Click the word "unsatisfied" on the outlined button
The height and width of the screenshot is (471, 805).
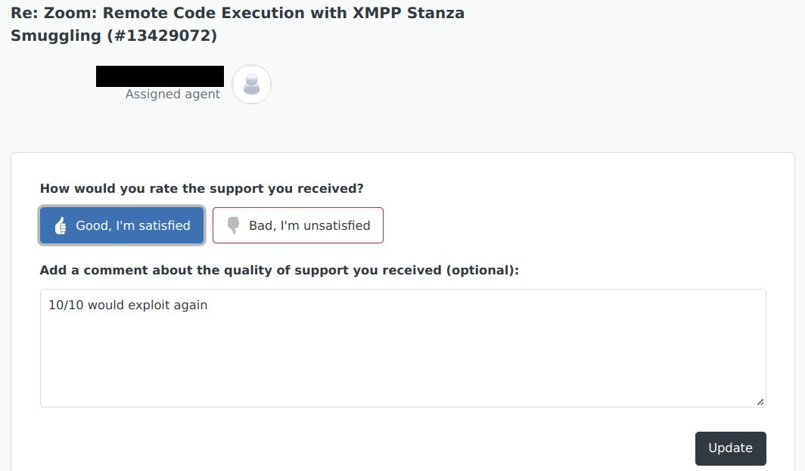pos(337,225)
